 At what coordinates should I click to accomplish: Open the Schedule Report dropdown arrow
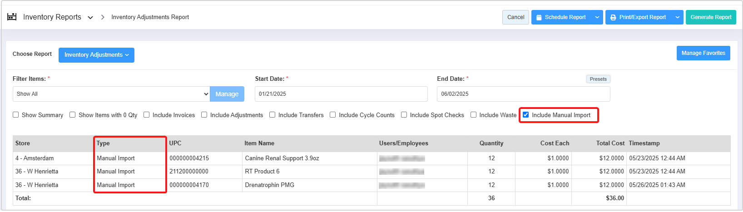point(597,17)
